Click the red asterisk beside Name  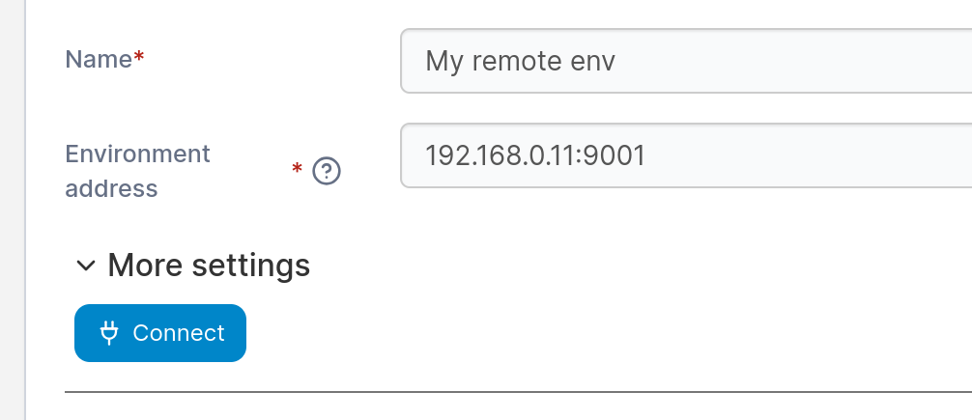(139, 59)
